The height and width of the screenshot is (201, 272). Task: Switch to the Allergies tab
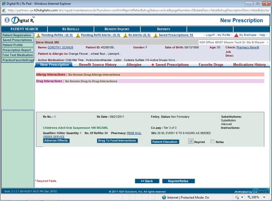tap(134, 65)
